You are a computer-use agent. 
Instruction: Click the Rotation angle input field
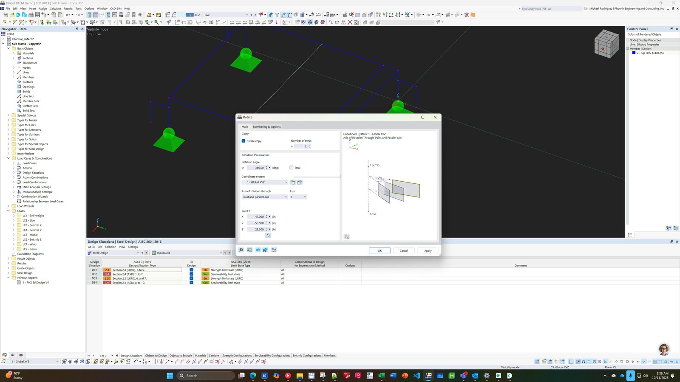(x=256, y=168)
